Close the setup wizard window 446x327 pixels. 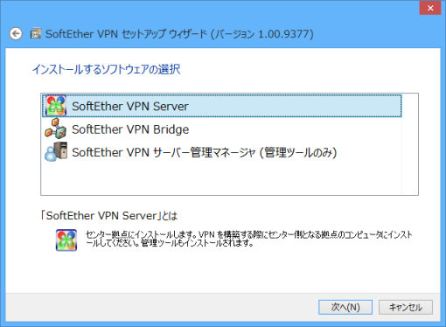pyautogui.click(x=430, y=8)
